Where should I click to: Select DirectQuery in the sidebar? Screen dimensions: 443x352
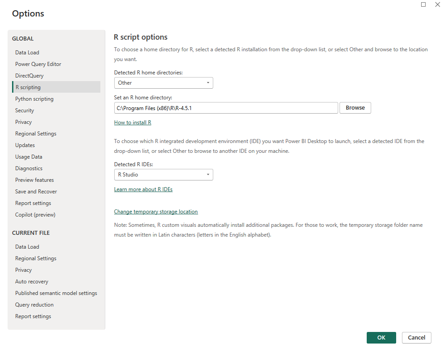click(x=29, y=76)
